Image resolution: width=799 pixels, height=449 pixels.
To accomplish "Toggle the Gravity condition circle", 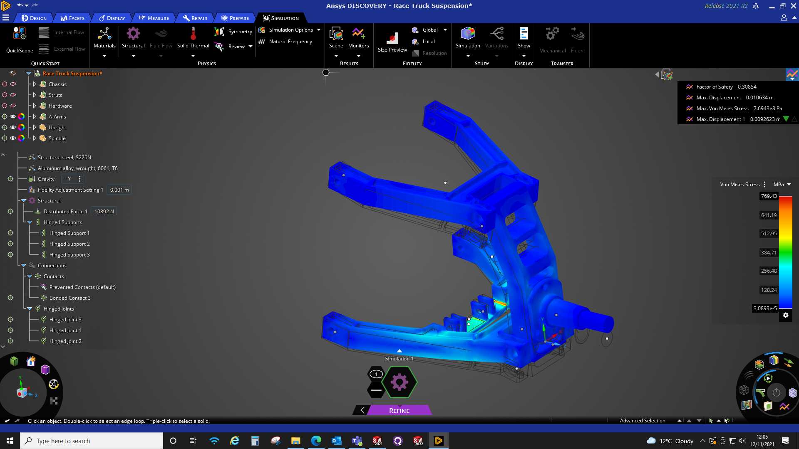I will (x=10, y=179).
